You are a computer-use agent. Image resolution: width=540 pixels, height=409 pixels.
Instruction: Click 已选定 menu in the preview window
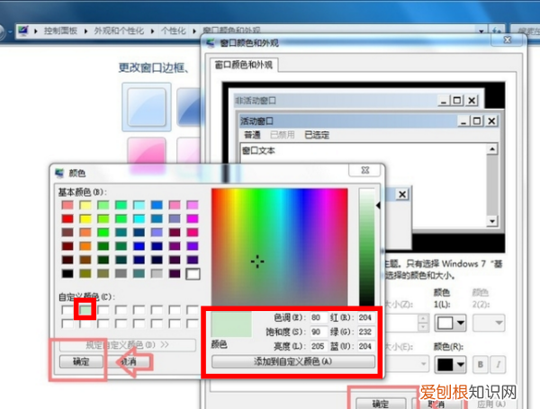click(316, 134)
